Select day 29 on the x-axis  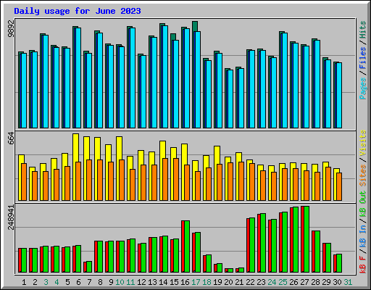[x=326, y=282]
